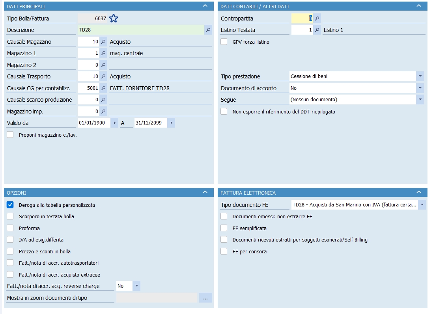This screenshot has width=433, height=314.
Task: Open Listino Testata lookup magnifier
Action: (317, 30)
